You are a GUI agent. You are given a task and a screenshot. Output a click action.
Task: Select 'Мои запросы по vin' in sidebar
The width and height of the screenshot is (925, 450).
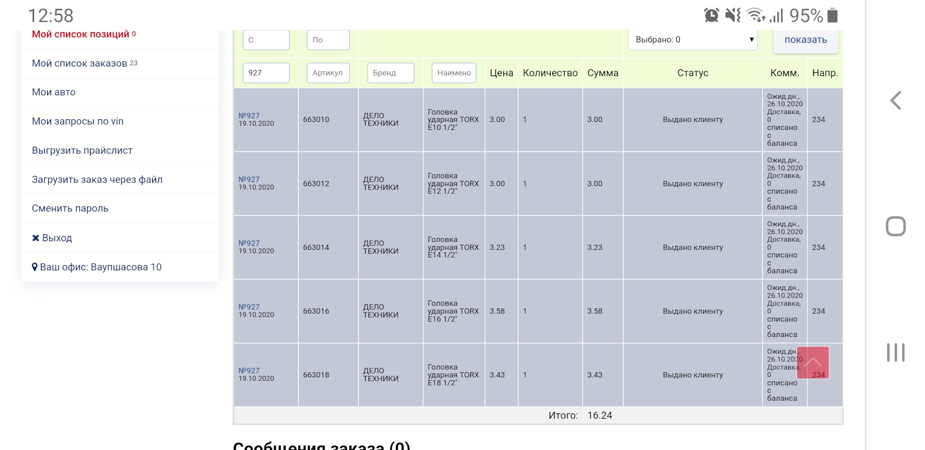[x=78, y=121]
